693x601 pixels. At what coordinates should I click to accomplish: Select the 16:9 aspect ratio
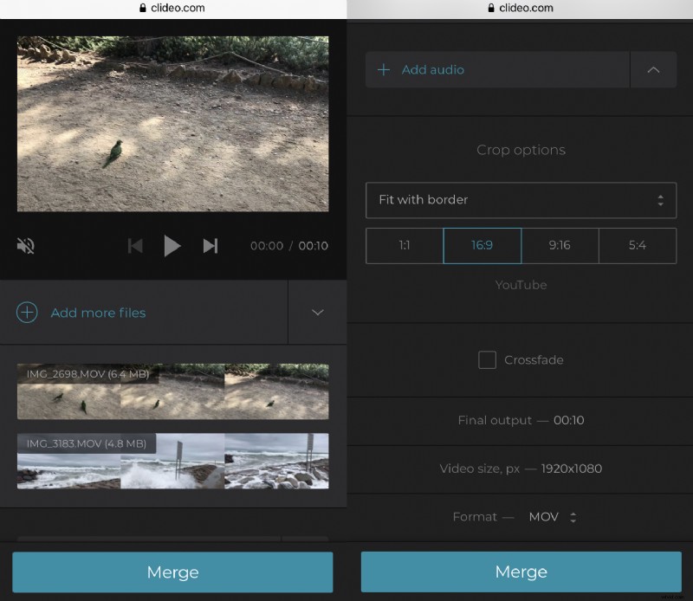click(482, 246)
